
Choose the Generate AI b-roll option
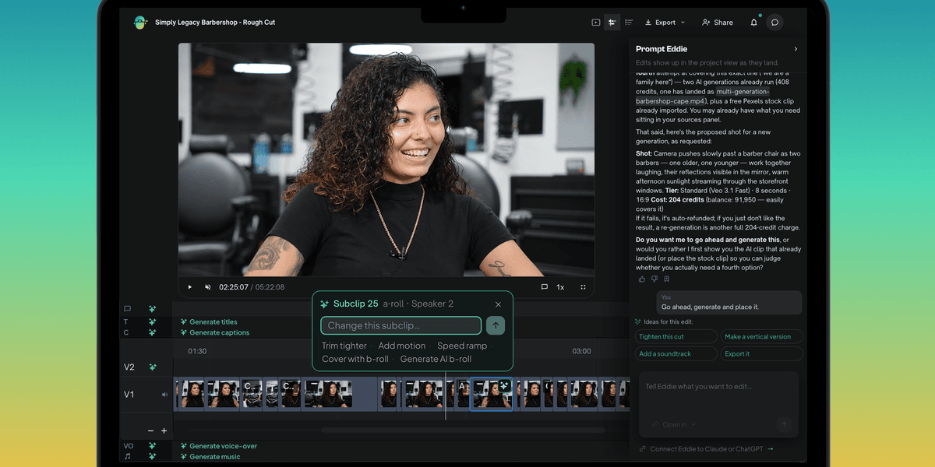pos(436,359)
